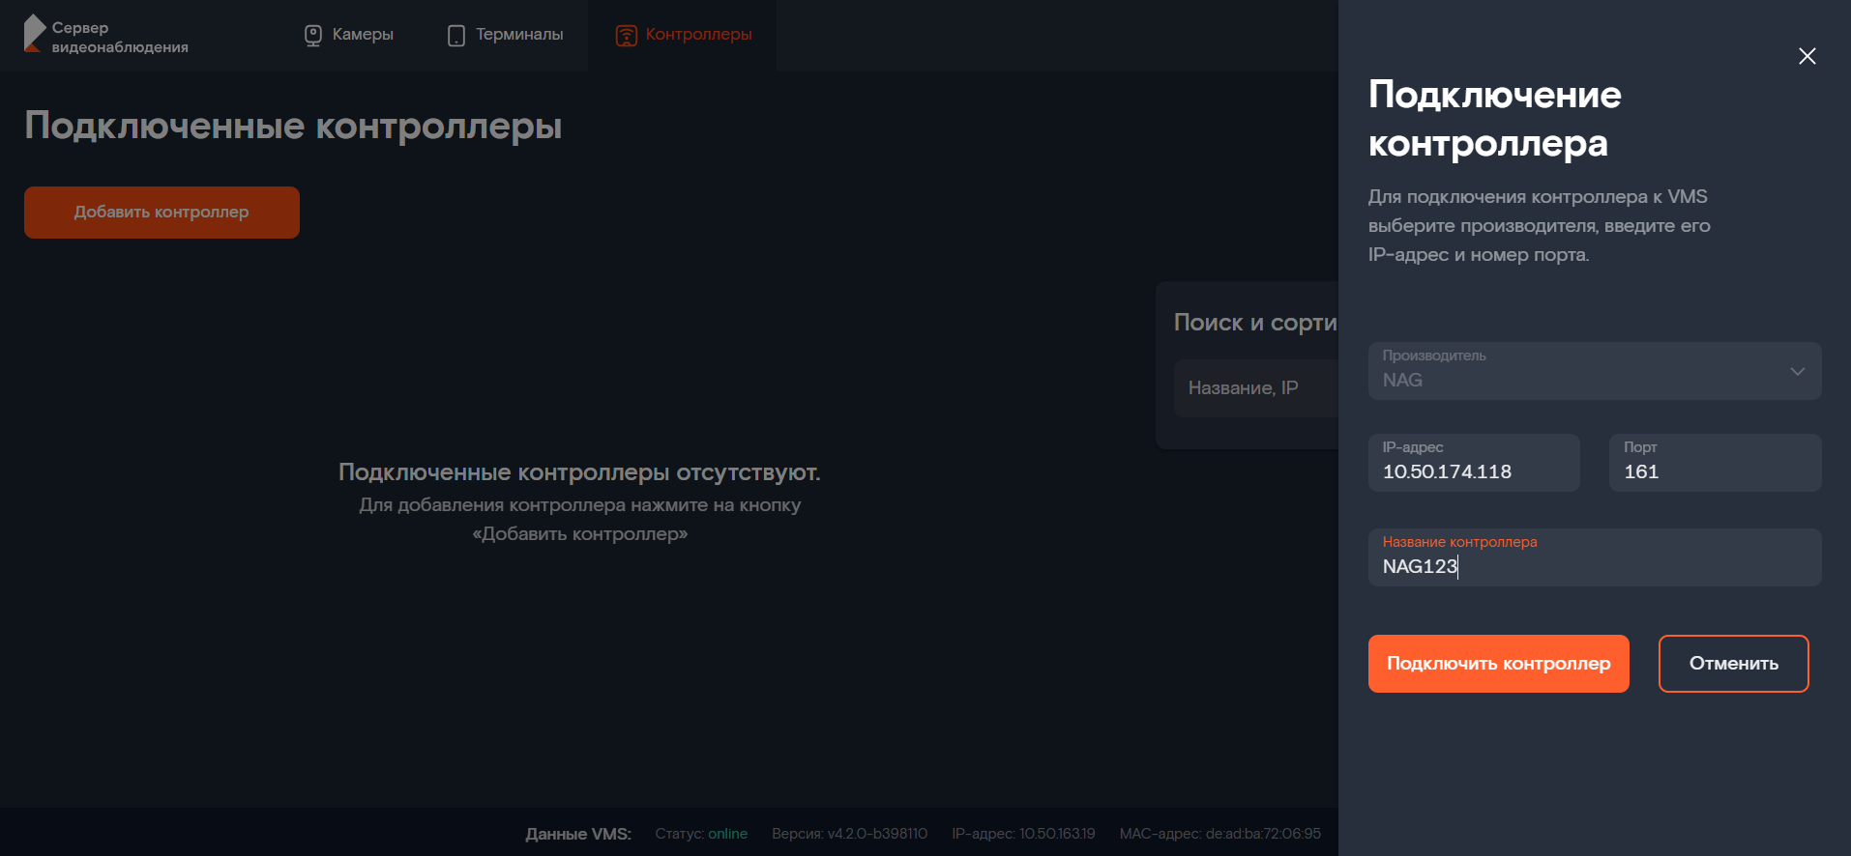Close the Подключение контроллера panel
Viewport: 1851px width, 856px height.
(x=1807, y=56)
